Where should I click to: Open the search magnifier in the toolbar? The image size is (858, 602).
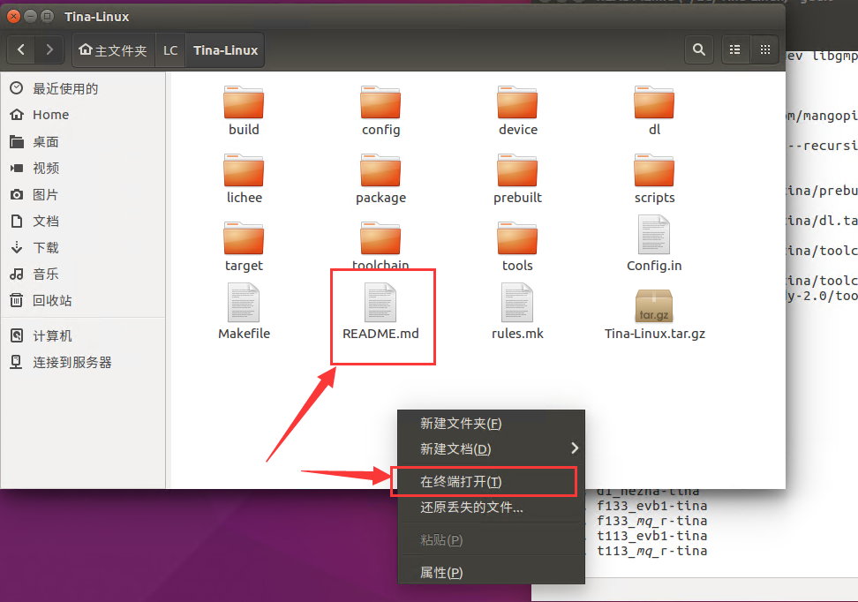point(699,49)
